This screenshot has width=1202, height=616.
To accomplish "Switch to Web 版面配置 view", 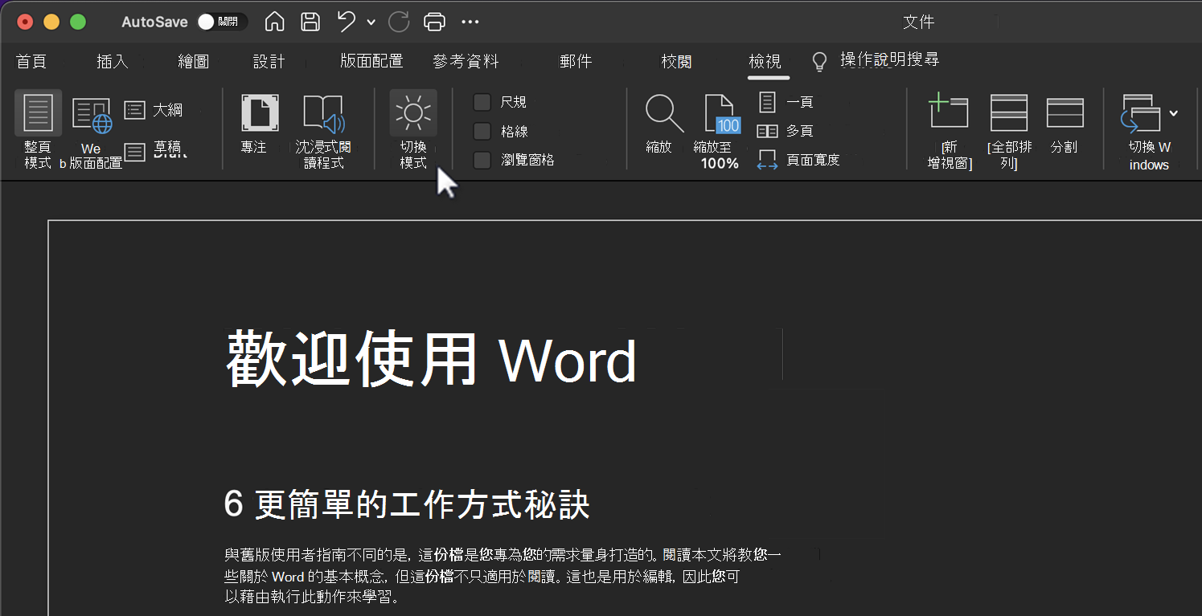I will coord(91,133).
